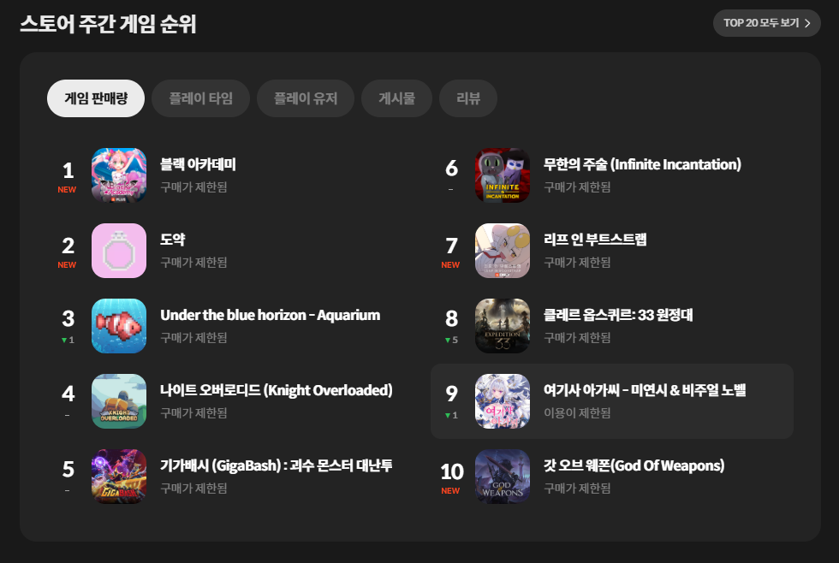839x563 pixels.
Task: Click the 여기사 아가씨 game thumbnail
Action: pyautogui.click(x=503, y=401)
